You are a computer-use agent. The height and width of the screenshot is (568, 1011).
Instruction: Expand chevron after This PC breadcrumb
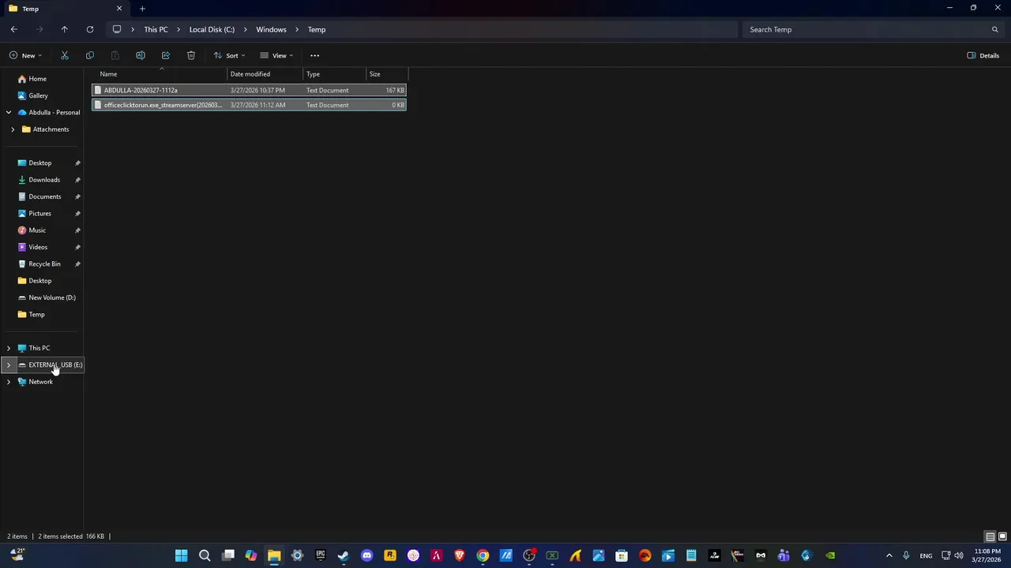pos(179,29)
